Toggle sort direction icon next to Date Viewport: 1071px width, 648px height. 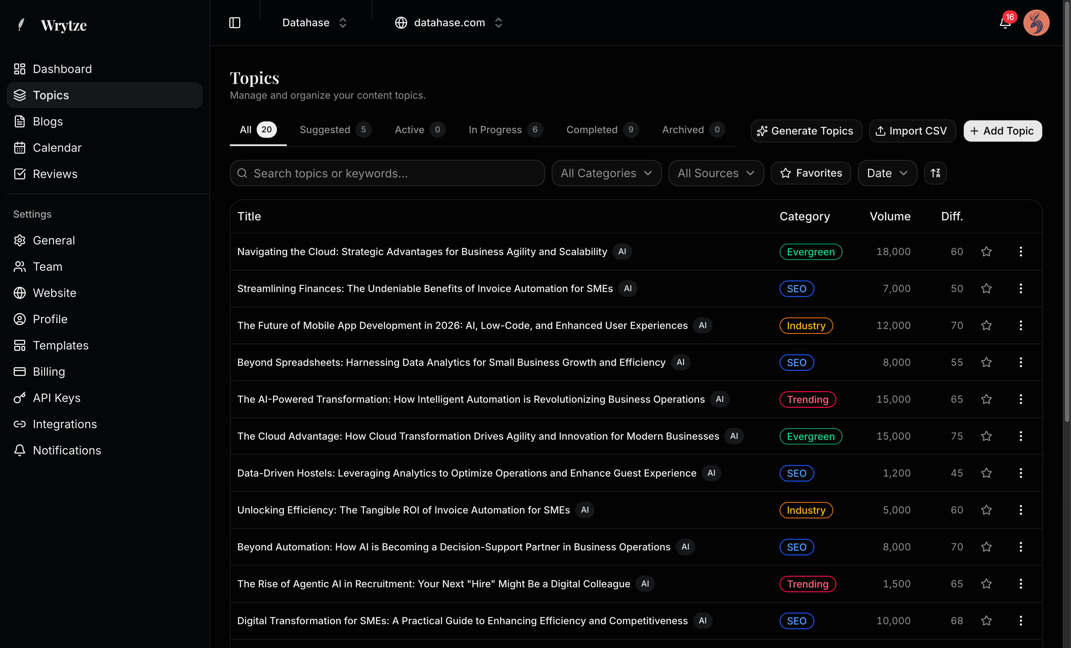point(935,173)
